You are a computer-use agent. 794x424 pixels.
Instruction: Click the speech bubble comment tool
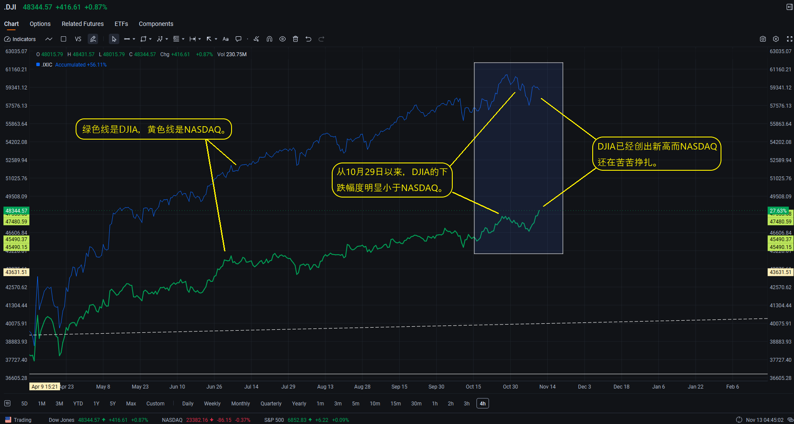point(238,39)
